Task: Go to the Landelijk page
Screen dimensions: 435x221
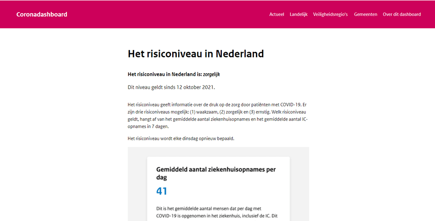Action: click(x=298, y=14)
